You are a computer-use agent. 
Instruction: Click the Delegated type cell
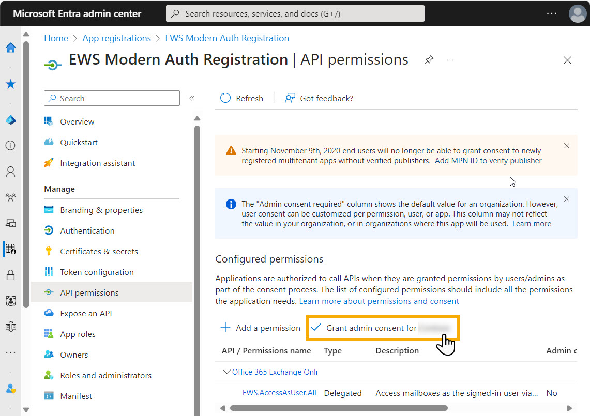(343, 393)
